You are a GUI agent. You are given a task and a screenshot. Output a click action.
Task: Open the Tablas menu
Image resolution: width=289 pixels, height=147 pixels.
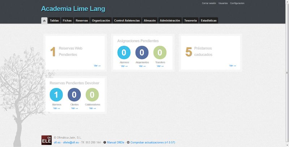click(54, 21)
